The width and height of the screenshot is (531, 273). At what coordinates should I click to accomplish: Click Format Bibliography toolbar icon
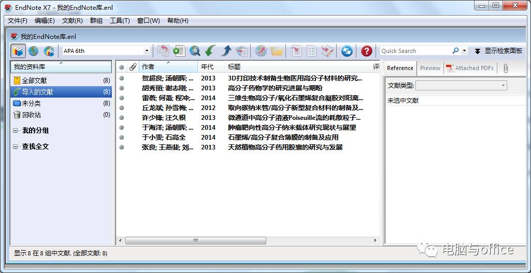(311, 51)
